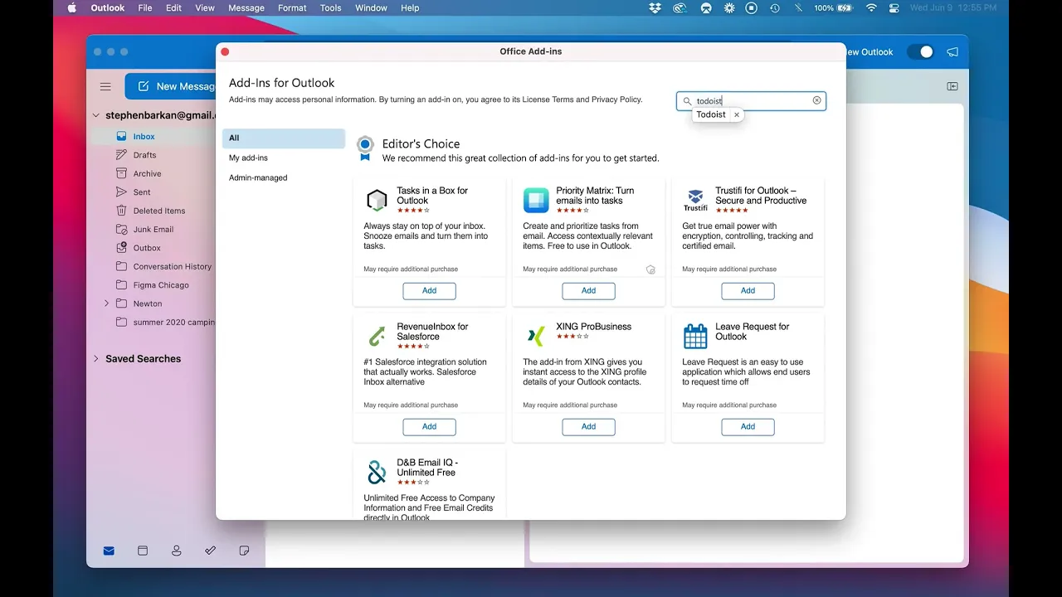
Task: Click the XING ProBusiness logo icon
Action: [x=536, y=336]
